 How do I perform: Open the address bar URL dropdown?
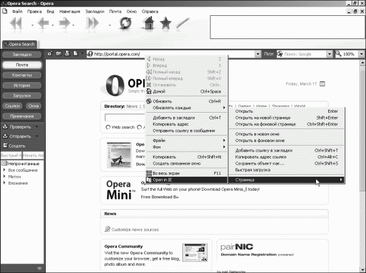pos(257,54)
